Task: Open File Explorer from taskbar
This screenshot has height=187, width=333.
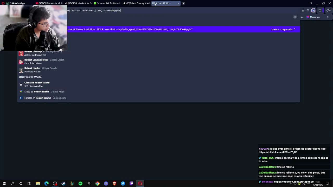Action: [38, 184]
